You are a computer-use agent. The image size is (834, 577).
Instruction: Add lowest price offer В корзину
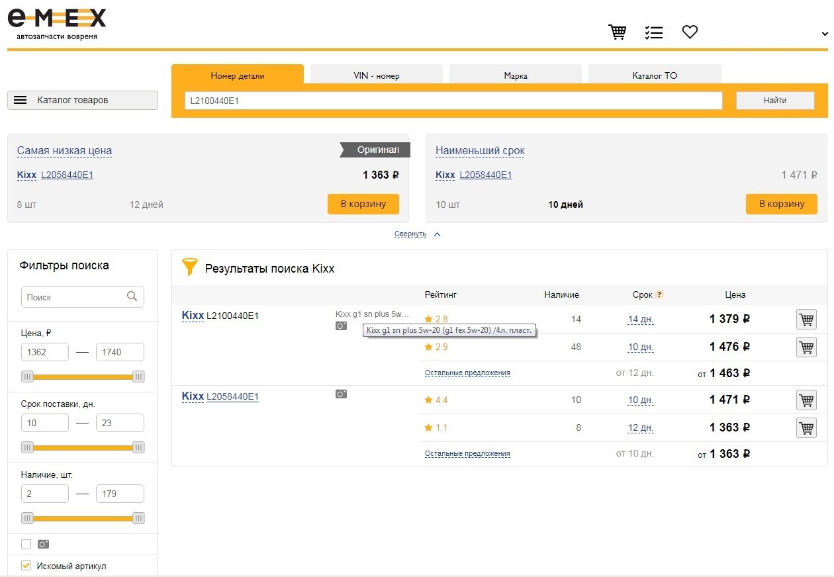click(x=363, y=204)
